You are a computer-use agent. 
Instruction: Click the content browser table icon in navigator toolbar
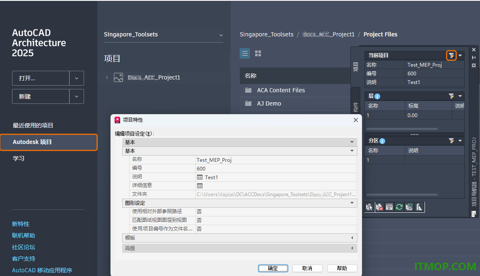pos(389,207)
